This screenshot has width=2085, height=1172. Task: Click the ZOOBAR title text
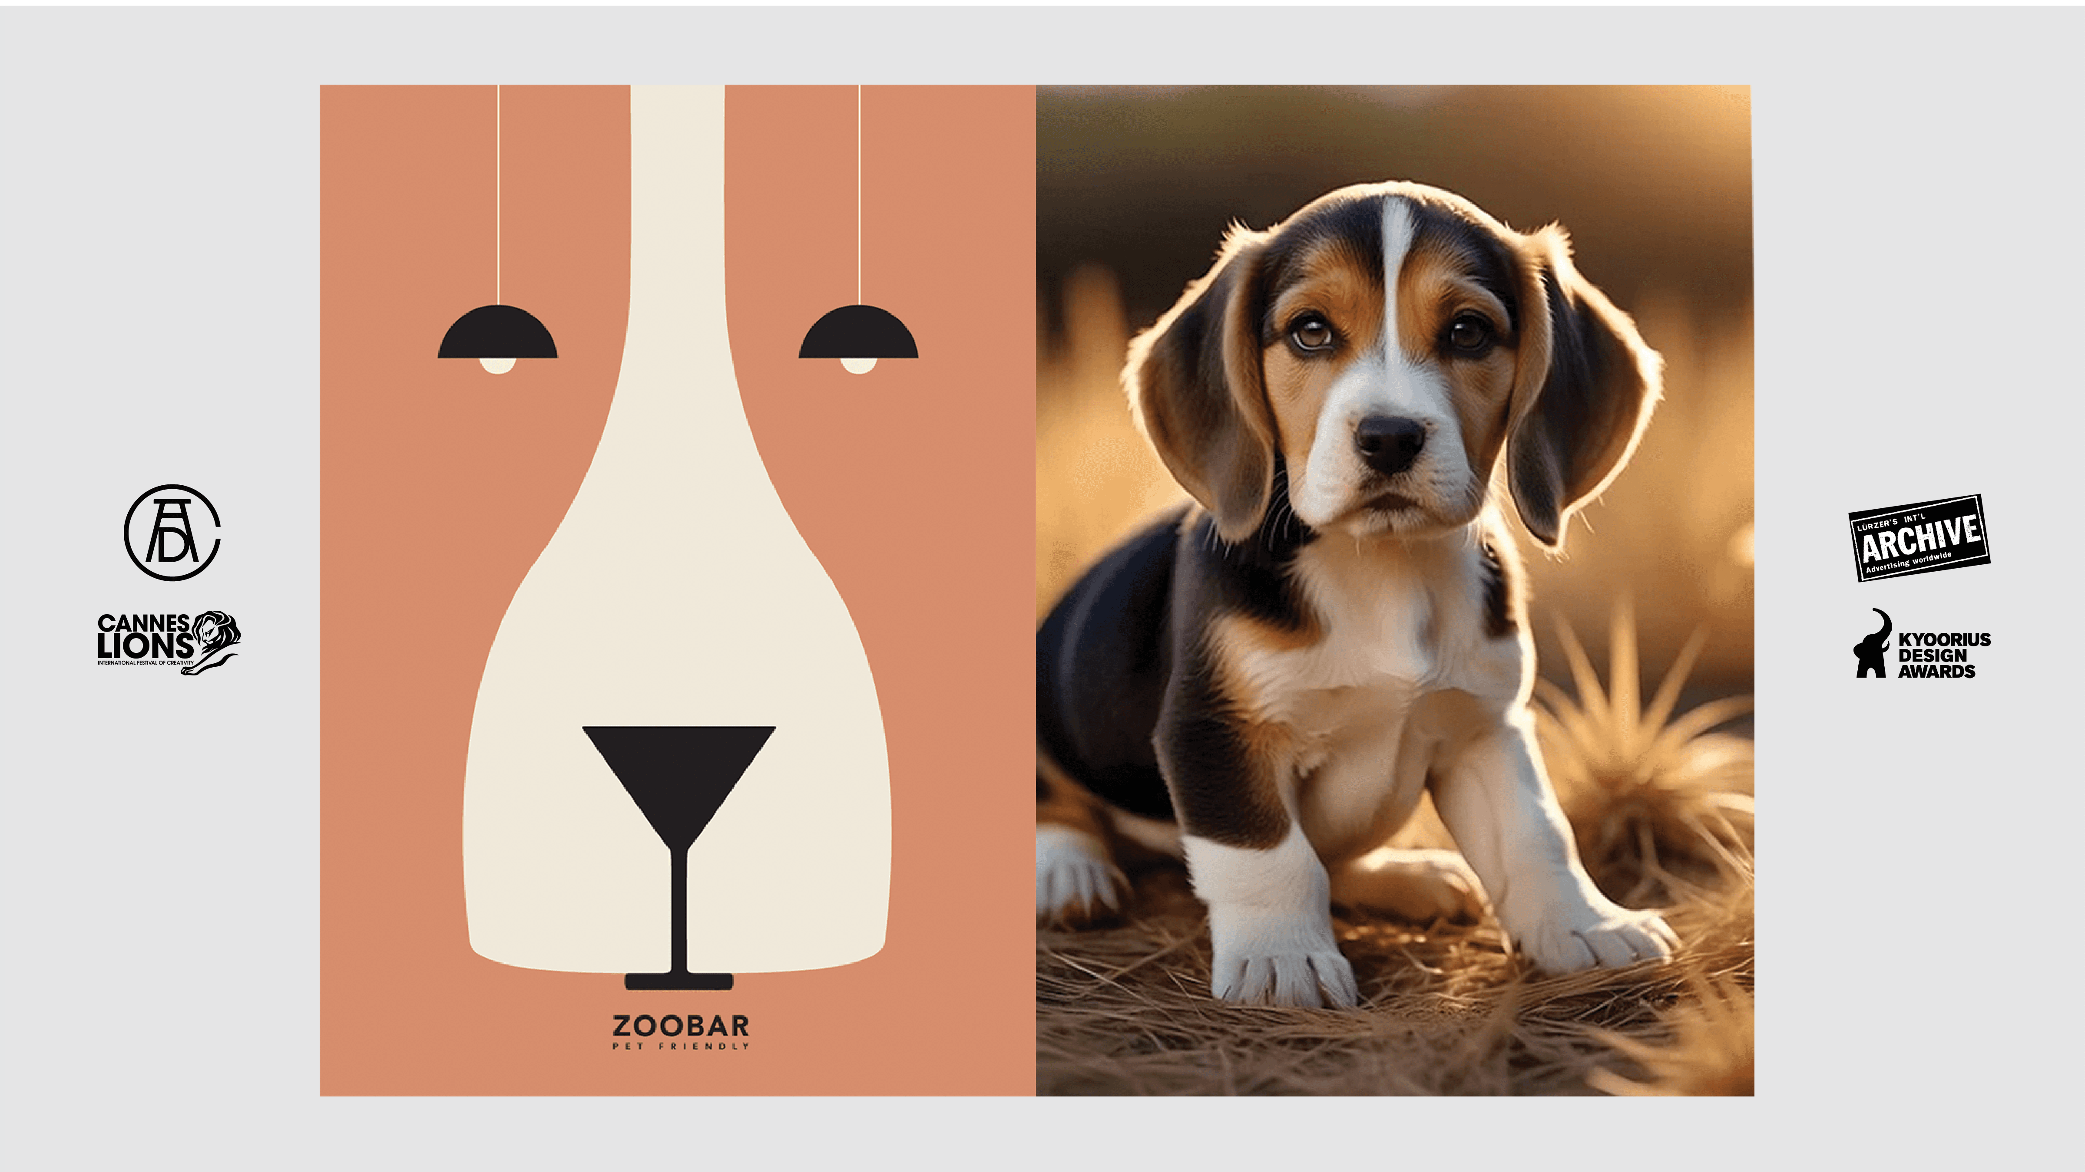click(x=681, y=1027)
